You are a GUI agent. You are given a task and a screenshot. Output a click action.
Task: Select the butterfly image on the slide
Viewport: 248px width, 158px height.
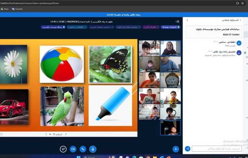[x=110, y=64]
